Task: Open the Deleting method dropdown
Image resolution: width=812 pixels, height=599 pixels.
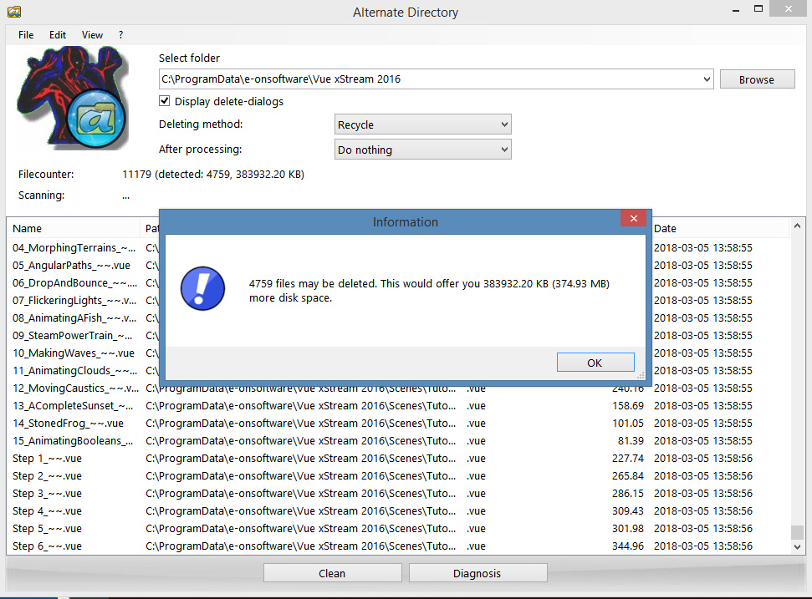Action: (x=422, y=125)
